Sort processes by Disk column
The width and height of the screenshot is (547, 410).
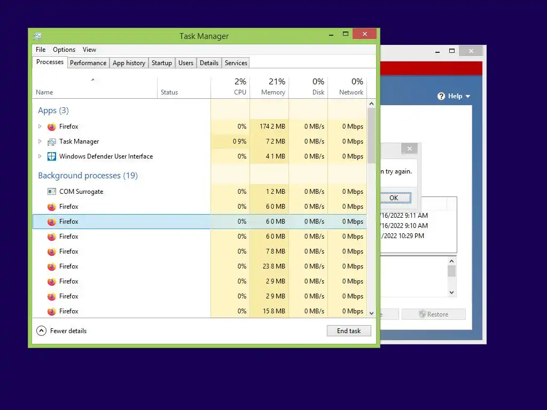[x=308, y=86]
